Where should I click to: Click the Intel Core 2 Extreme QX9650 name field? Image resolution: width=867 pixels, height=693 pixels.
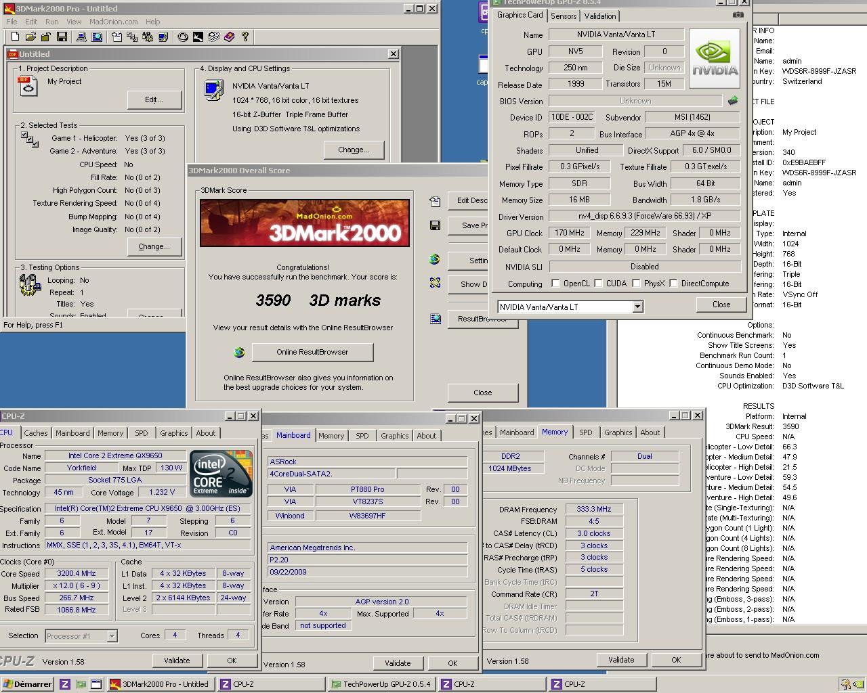tap(115, 455)
